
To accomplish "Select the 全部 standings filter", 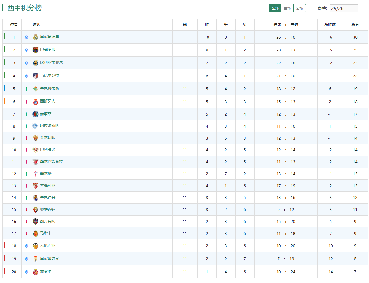I will coord(275,8).
